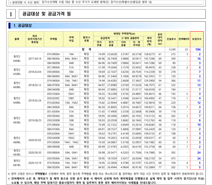Click the Roman numeral 'I' box
212x185 pixels.
pos(11,14)
